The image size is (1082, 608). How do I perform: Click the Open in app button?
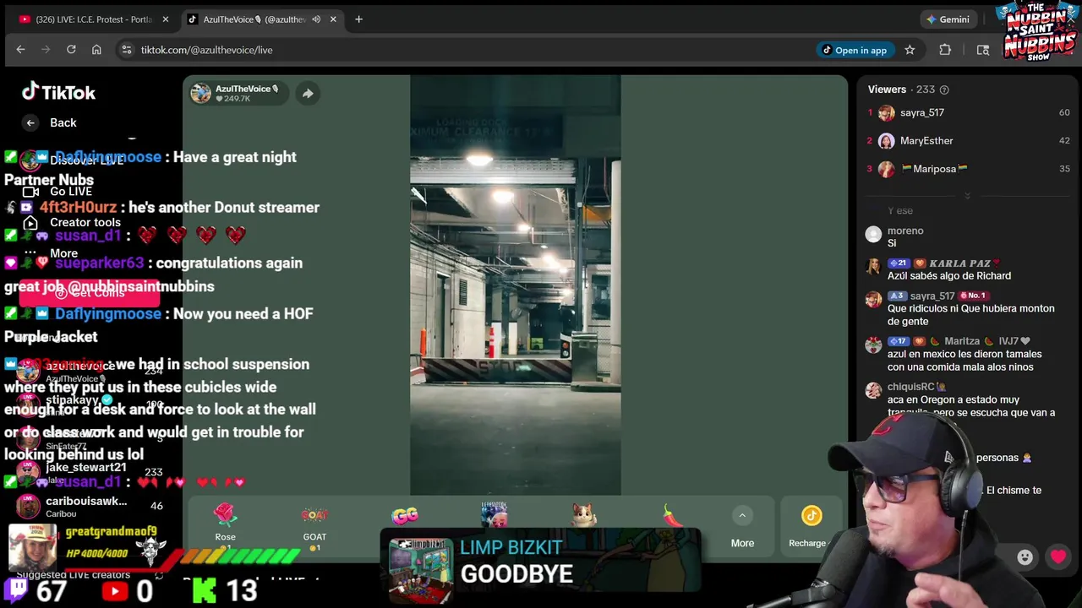[854, 50]
